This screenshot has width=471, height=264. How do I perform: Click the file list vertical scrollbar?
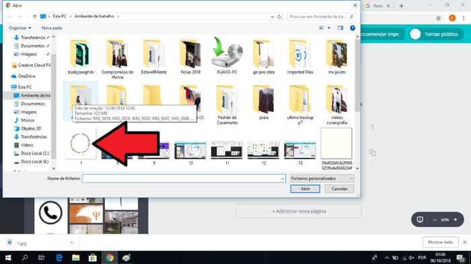point(357,76)
